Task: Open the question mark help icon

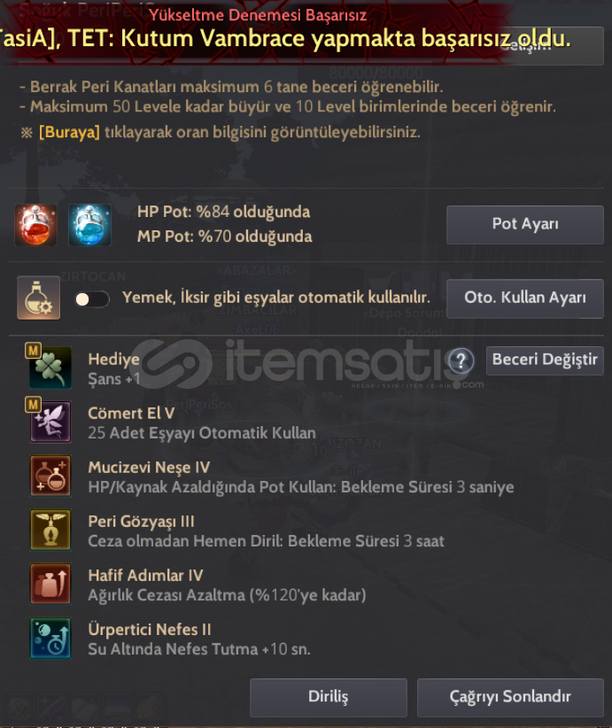Action: tap(461, 360)
